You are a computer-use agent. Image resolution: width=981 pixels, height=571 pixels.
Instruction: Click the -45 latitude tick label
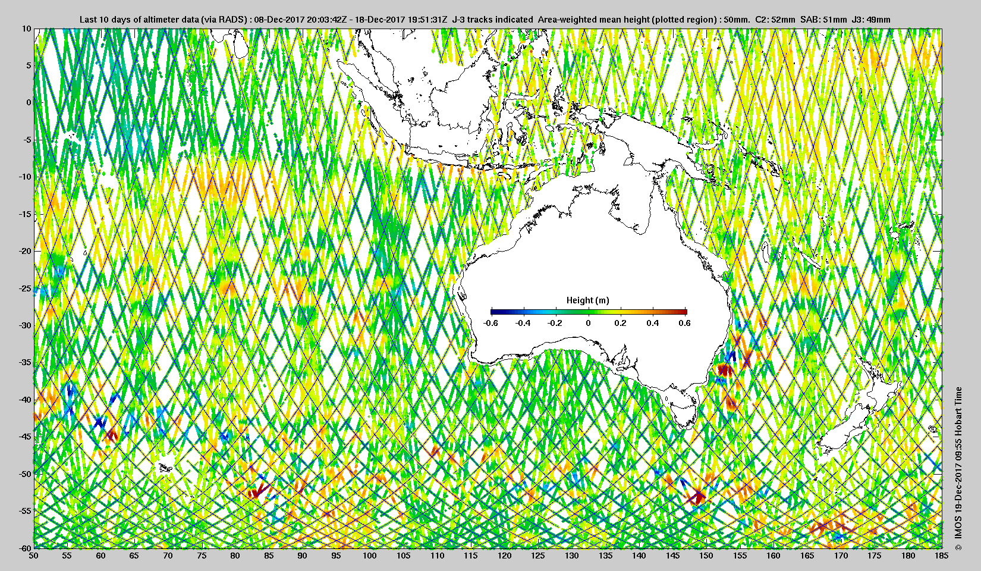coord(25,437)
